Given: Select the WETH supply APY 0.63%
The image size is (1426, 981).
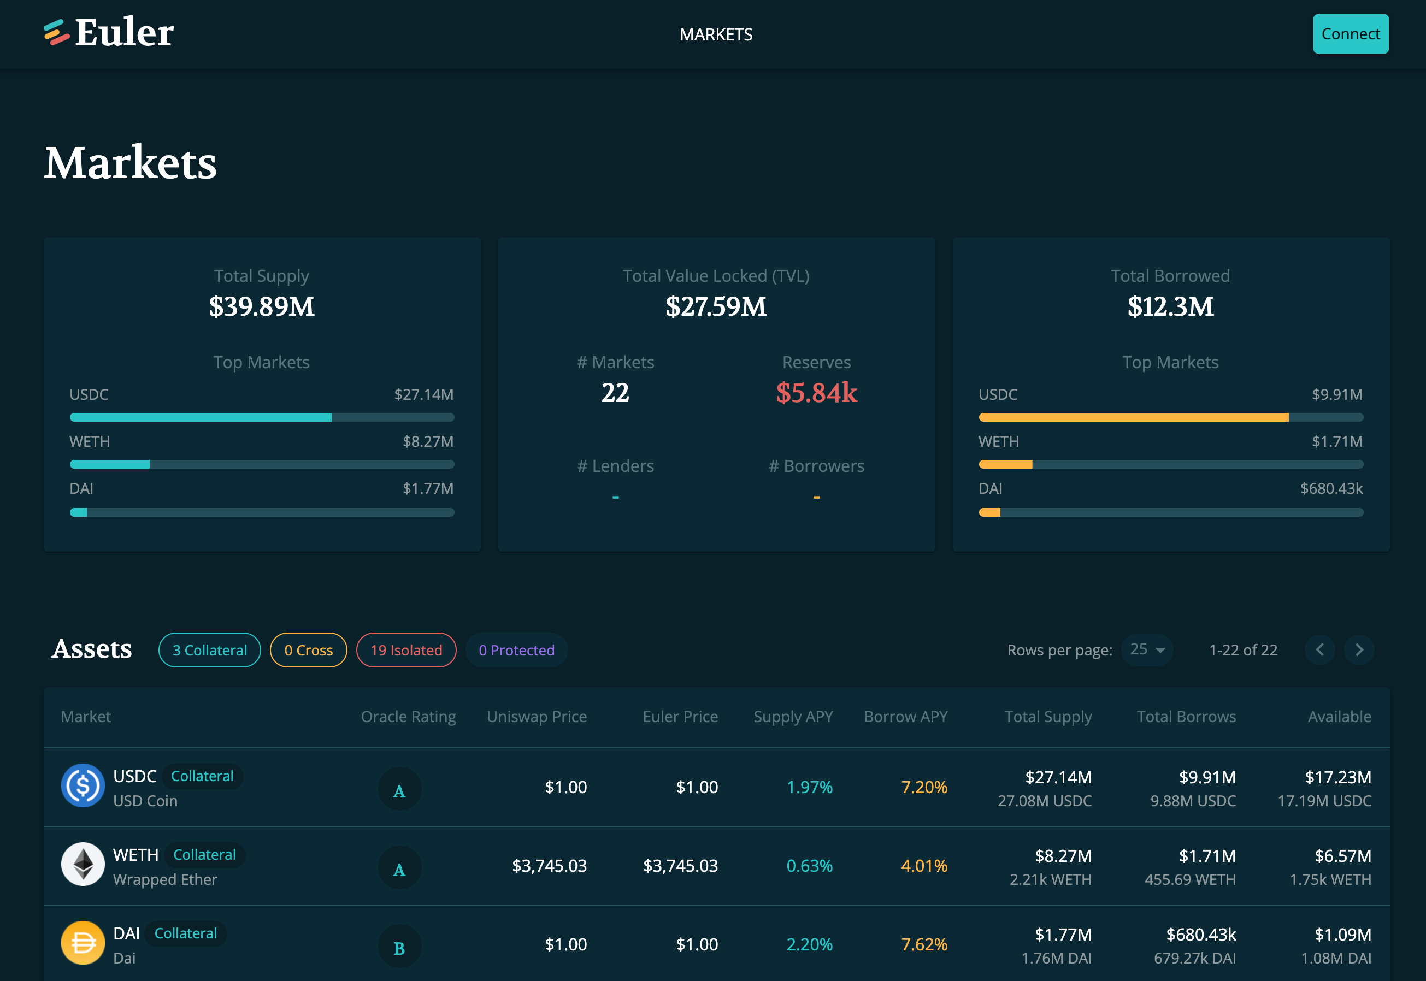Looking at the screenshot, I should point(810,866).
